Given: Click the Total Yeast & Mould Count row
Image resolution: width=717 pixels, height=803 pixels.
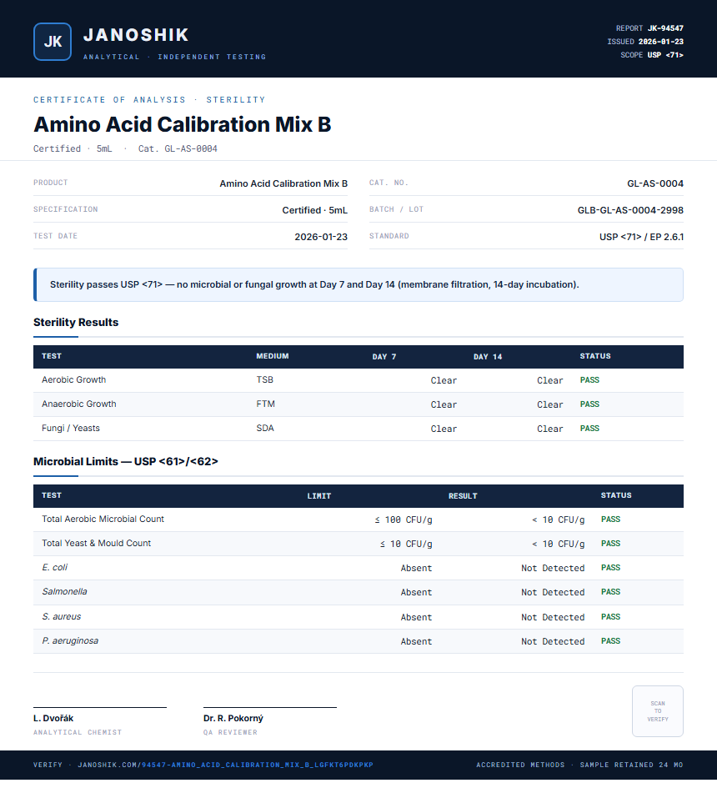Looking at the screenshot, I should (358, 544).
